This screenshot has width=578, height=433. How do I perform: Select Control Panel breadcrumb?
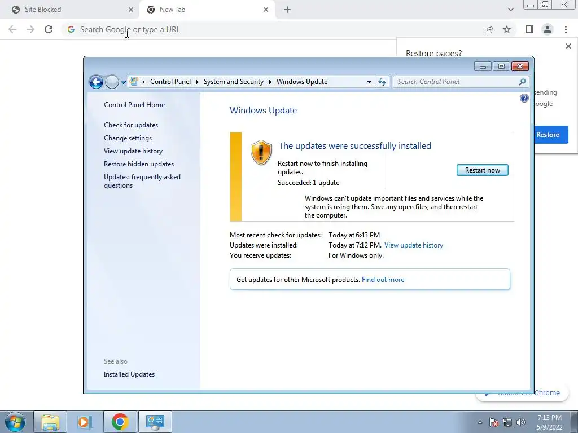(170, 82)
